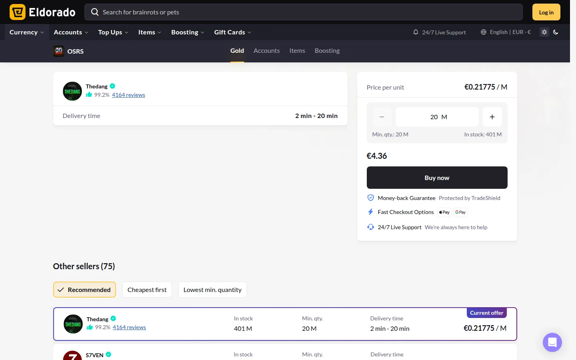Sort sellers by Lowest min. quantity
The image size is (576, 360).
(212, 290)
